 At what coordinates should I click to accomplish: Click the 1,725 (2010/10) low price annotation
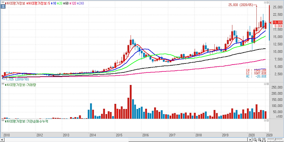[x=17, y=79]
